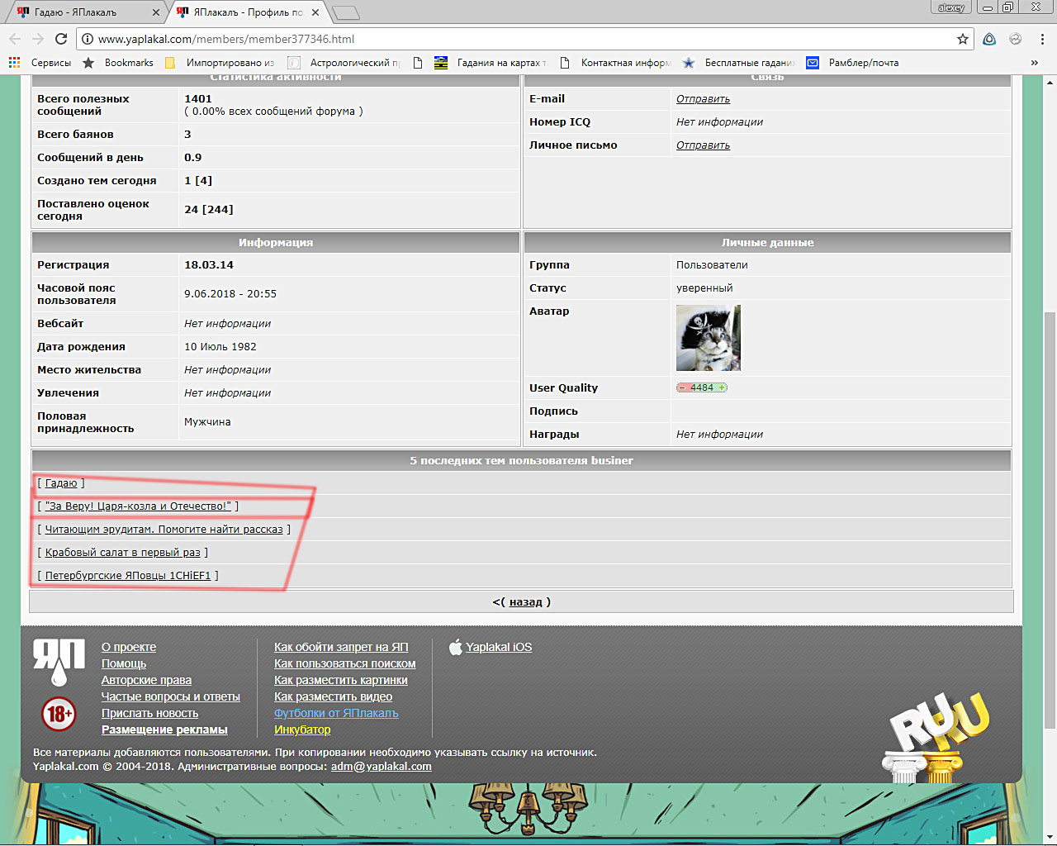The width and height of the screenshot is (1057, 846).
Task: Click the vertical page scrollbar thumb
Action: tap(1050, 520)
